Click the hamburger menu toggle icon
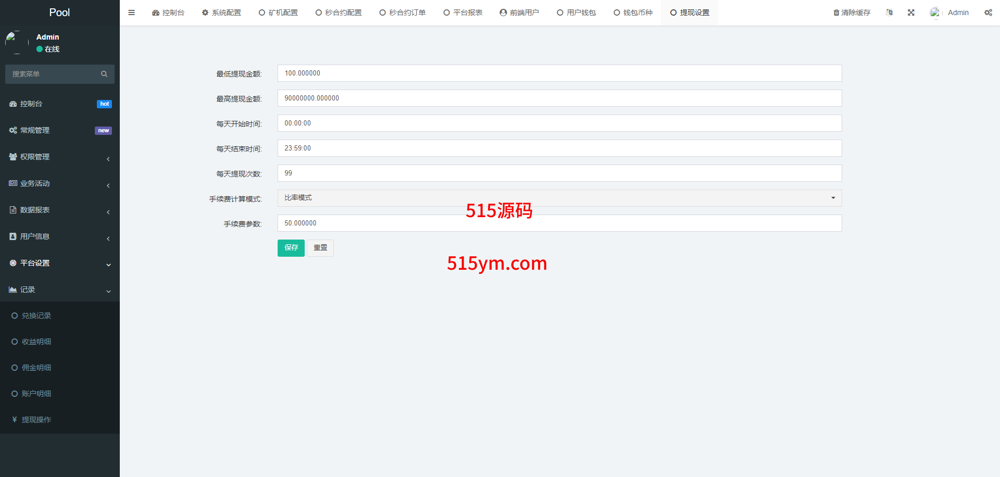 pyautogui.click(x=131, y=12)
